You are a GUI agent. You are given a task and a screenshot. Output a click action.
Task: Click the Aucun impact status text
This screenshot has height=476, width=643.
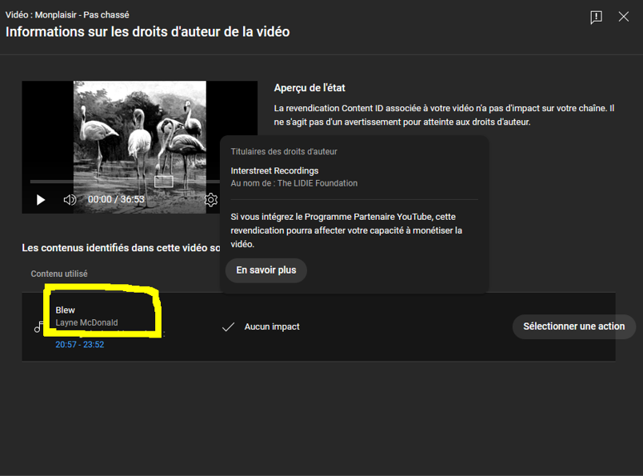point(272,326)
